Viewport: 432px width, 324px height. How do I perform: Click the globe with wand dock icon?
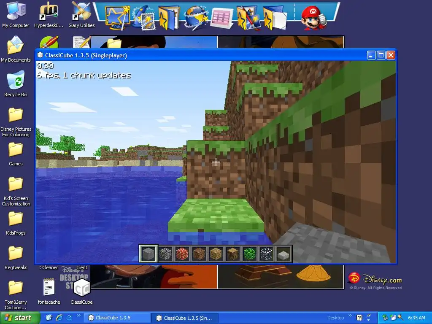pos(196,18)
